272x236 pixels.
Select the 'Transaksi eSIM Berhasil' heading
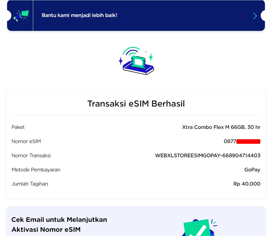[x=136, y=103]
